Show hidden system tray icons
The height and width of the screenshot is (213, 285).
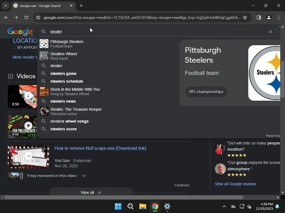coord(224,206)
